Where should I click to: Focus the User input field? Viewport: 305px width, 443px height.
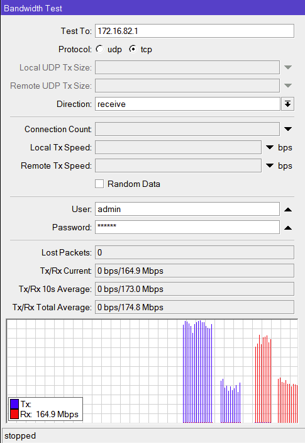pyautogui.click(x=187, y=209)
